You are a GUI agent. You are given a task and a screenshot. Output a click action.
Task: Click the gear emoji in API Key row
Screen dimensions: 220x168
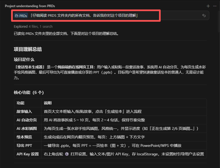click(x=67, y=154)
